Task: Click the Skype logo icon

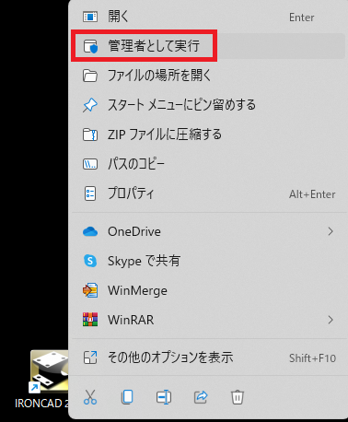Action: pos(90,261)
